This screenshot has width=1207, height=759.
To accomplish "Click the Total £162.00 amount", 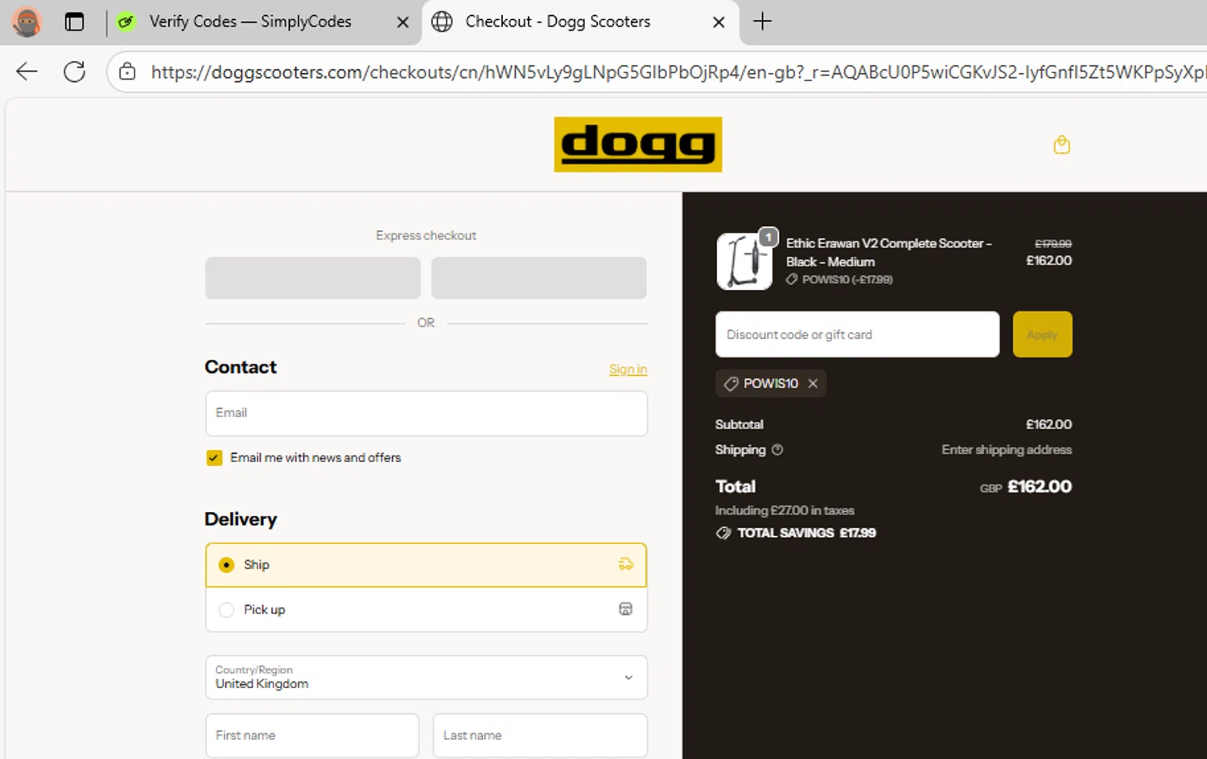I will pyautogui.click(x=1039, y=486).
